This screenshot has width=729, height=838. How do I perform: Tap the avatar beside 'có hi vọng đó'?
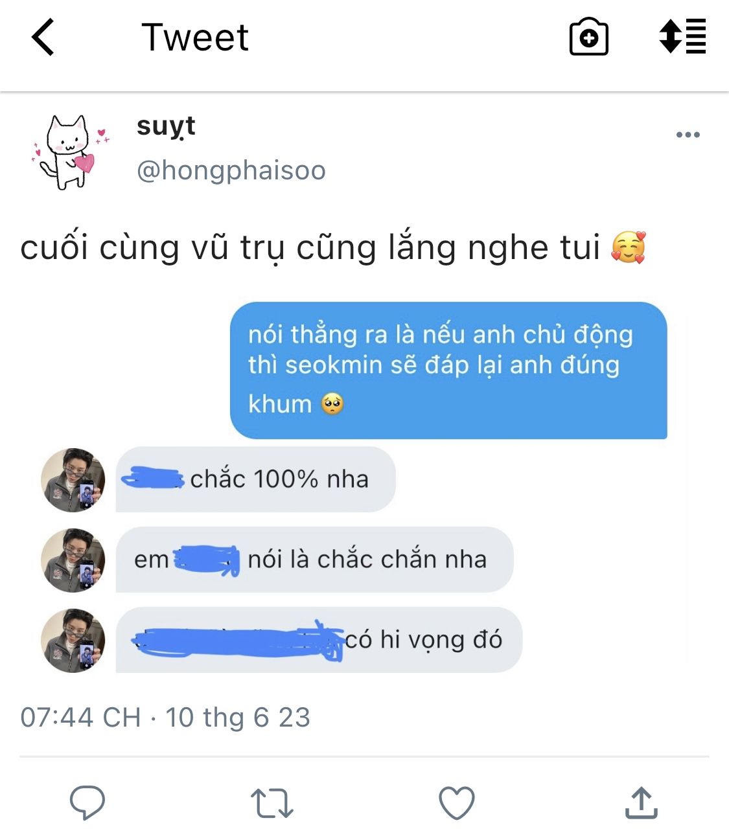coord(73,640)
